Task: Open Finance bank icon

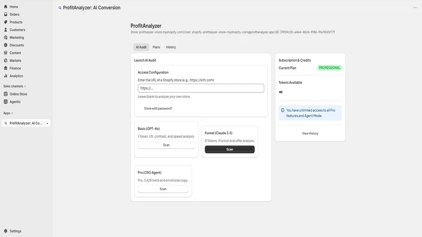Action: point(6,68)
